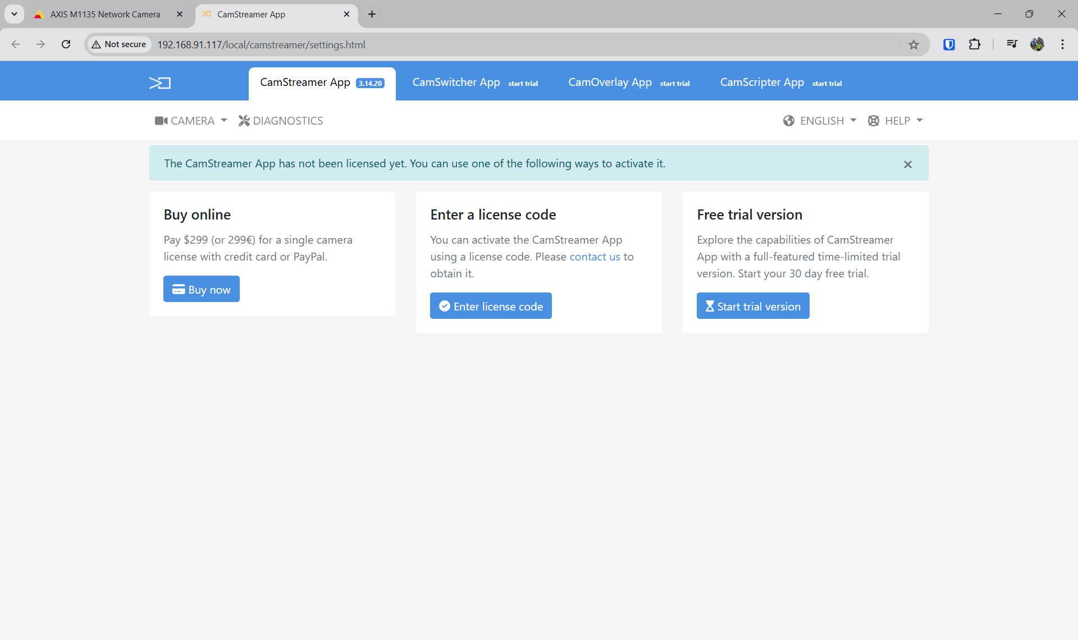Open the browser profile avatar
Screen dimensions: 1078x640
point(1037,44)
